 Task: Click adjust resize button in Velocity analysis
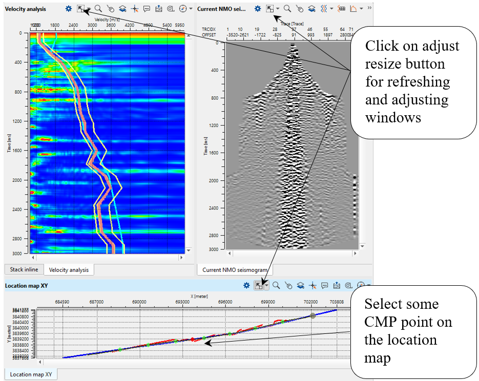coord(81,9)
